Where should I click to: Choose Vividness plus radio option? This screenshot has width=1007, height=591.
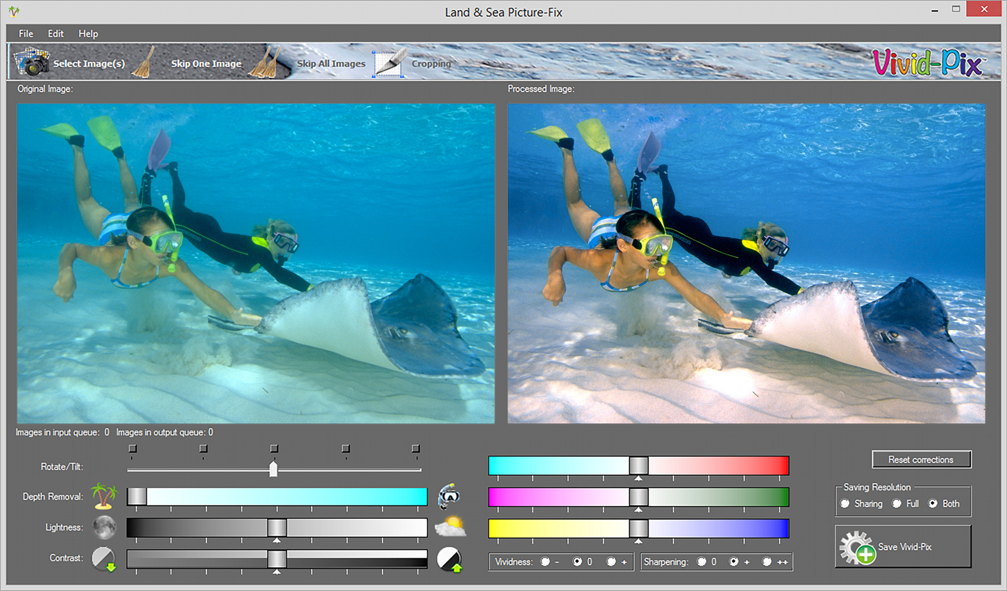click(x=611, y=562)
